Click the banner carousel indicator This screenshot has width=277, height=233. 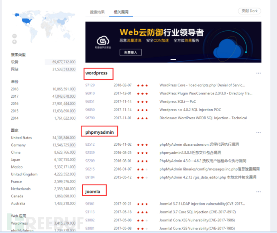coord(173,59)
